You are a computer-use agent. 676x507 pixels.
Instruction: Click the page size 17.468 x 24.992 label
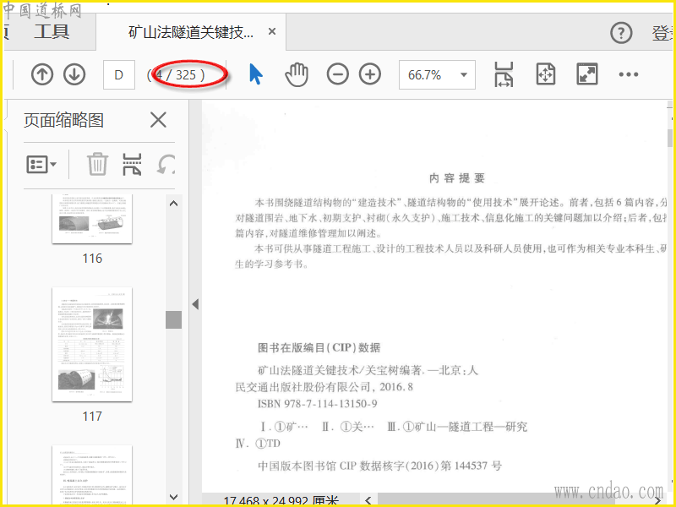click(281, 500)
